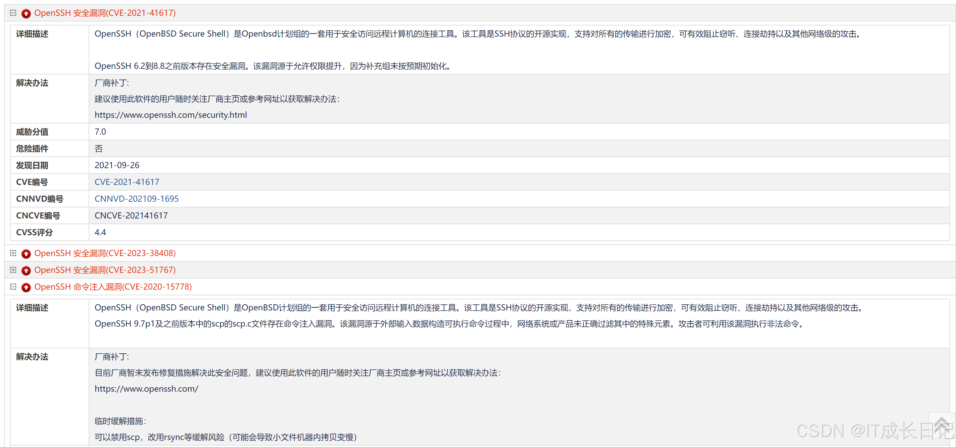The height and width of the screenshot is (447, 956).
Task: Collapse the CVE-2021-41617 vulnerability section
Action: (x=13, y=13)
